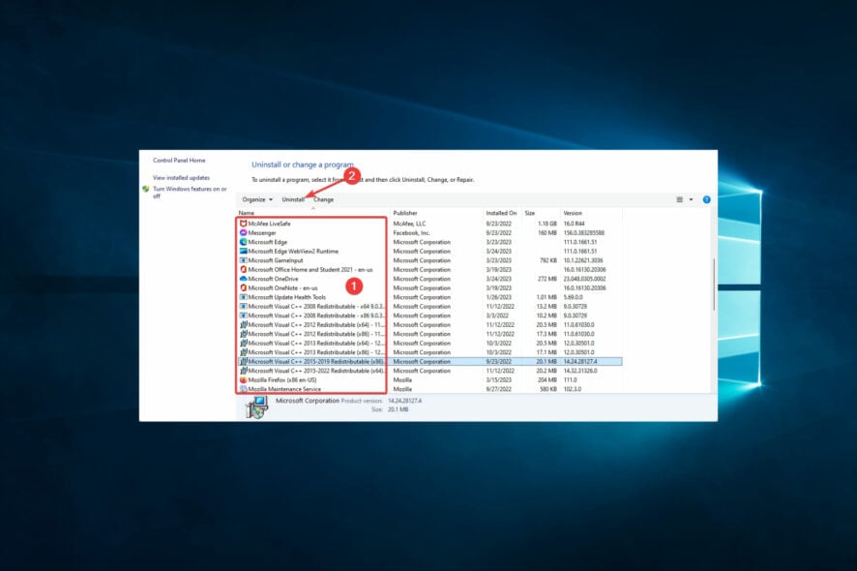Screen dimensions: 857x571
Task: Click the Change toolbar button
Action: pyautogui.click(x=324, y=199)
